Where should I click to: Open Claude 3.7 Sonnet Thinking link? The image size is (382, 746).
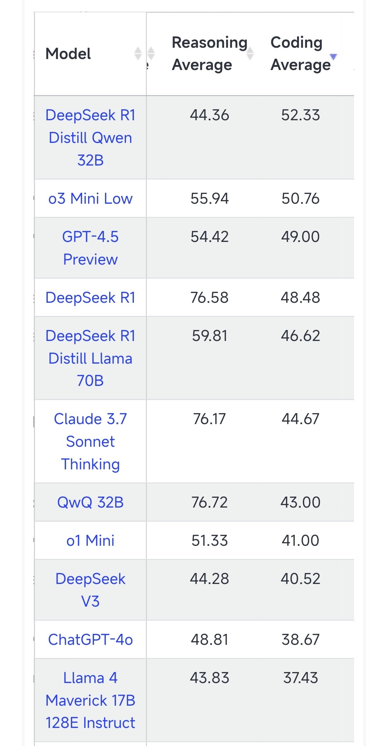tap(91, 441)
